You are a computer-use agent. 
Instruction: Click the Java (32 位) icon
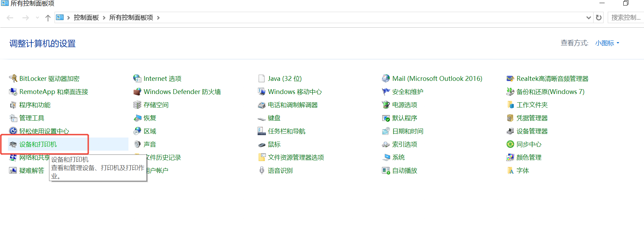click(262, 78)
